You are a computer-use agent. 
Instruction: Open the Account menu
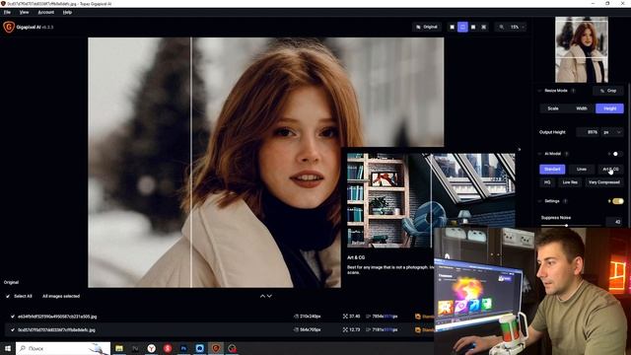click(46, 13)
